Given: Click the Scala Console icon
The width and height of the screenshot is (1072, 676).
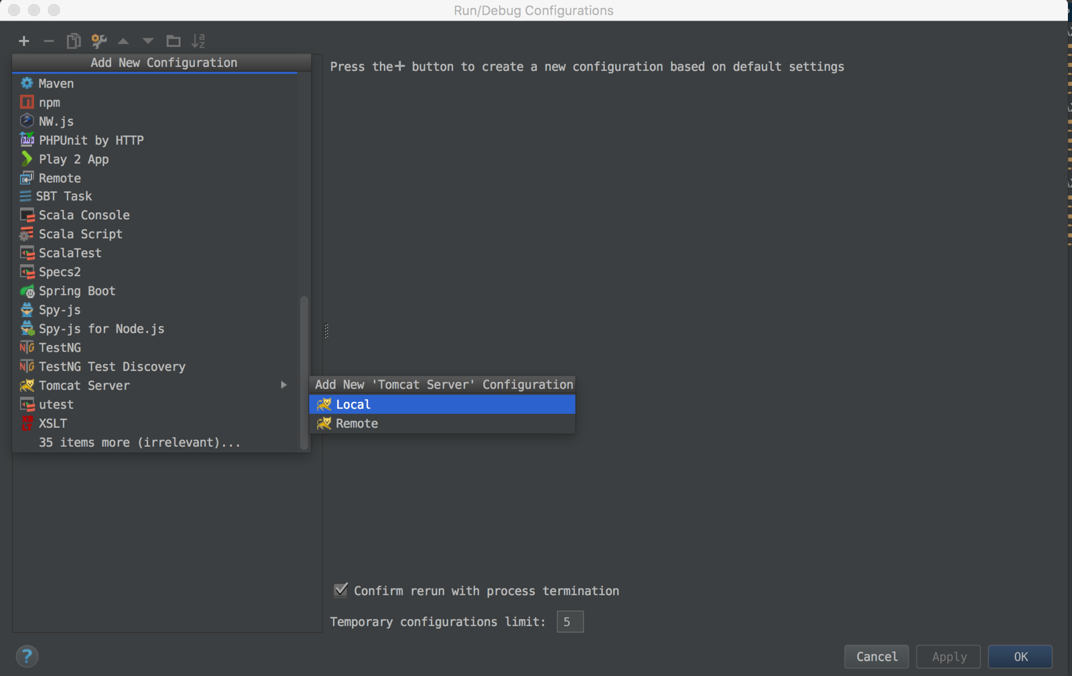Looking at the screenshot, I should [x=27, y=215].
